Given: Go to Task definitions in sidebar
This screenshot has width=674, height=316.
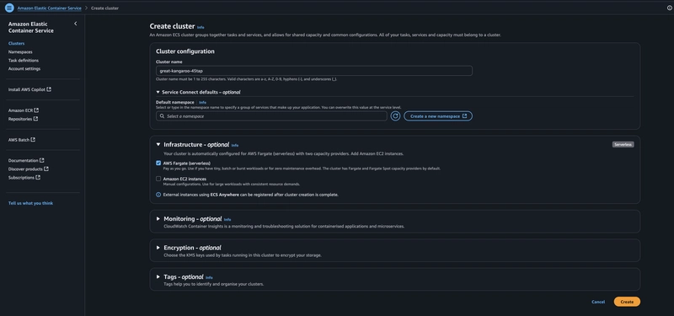Looking at the screenshot, I should pyautogui.click(x=24, y=61).
